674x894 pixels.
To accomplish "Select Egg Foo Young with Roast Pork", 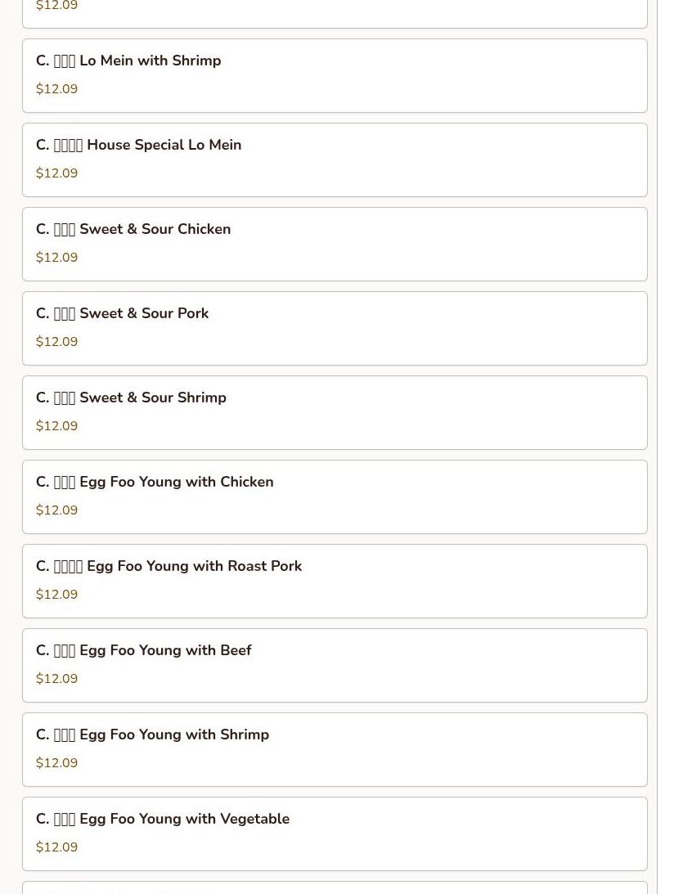I will (x=168, y=567).
